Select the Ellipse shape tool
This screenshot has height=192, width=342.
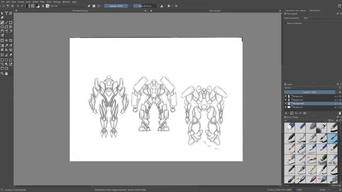point(2,27)
